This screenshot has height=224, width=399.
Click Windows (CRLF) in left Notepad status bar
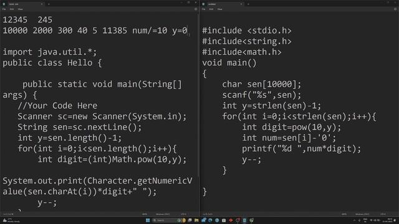(162, 214)
